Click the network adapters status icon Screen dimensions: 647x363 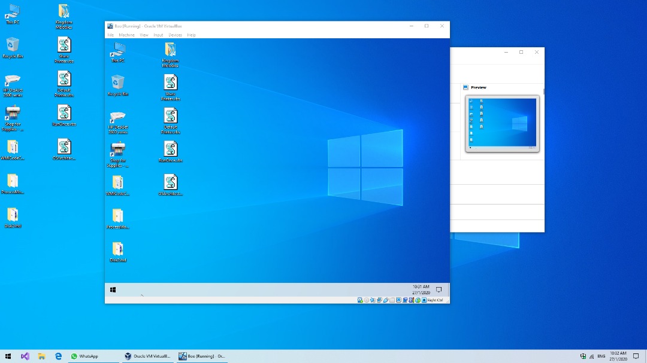click(x=379, y=300)
